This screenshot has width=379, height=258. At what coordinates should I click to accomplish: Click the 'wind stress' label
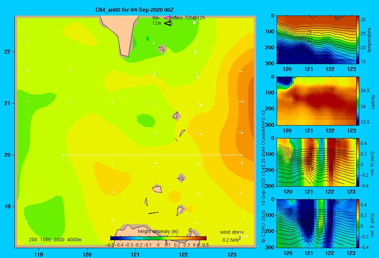[232, 232]
